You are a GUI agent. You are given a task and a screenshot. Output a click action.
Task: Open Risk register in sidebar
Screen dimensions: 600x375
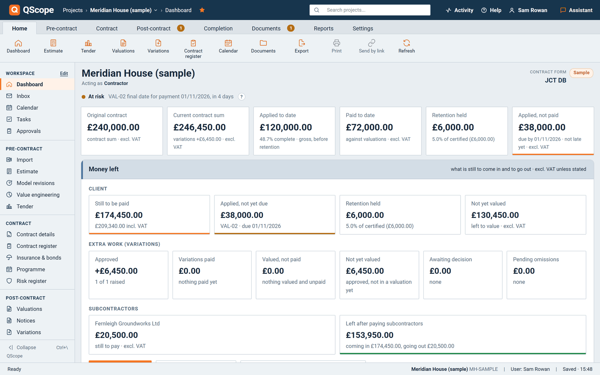click(37, 281)
